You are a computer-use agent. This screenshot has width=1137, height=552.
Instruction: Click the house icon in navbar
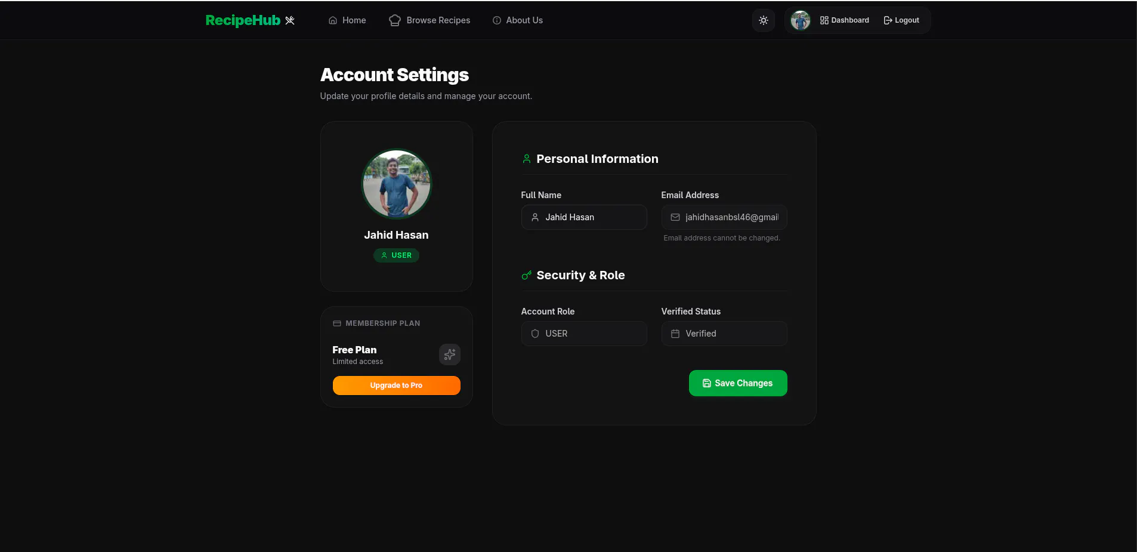pos(333,20)
